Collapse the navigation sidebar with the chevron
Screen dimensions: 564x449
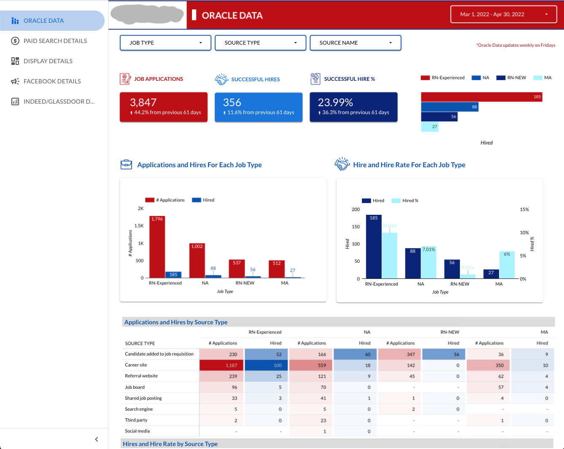[x=96, y=439]
